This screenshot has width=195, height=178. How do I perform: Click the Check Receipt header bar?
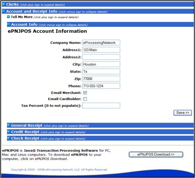(100, 138)
